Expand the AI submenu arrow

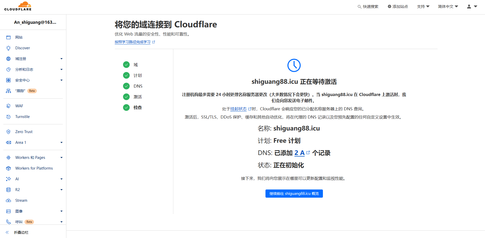pos(62,179)
